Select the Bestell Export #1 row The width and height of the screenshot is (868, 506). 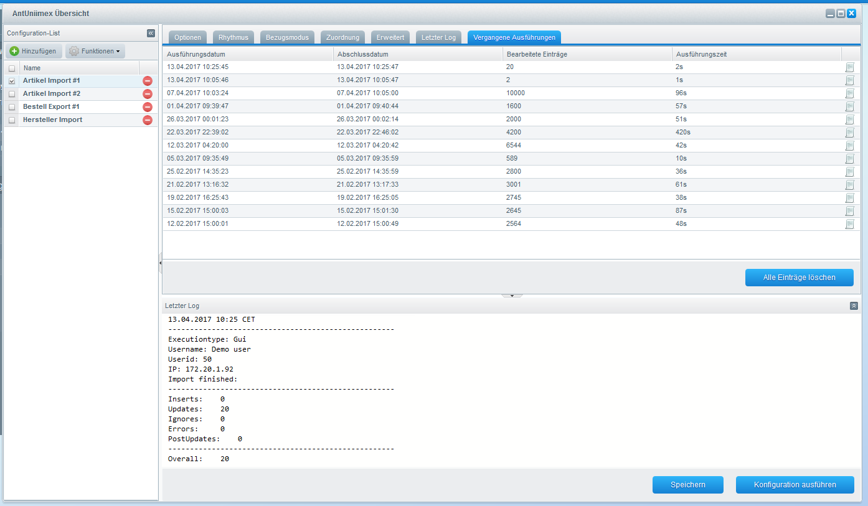click(81, 107)
